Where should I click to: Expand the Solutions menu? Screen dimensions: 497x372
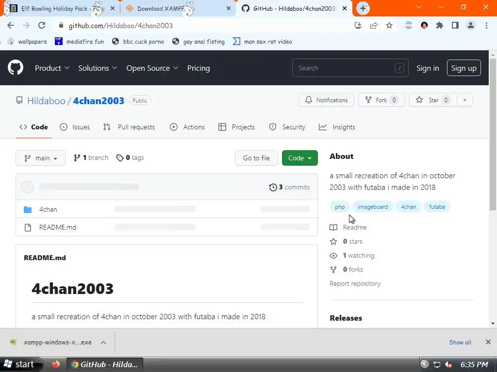(98, 68)
